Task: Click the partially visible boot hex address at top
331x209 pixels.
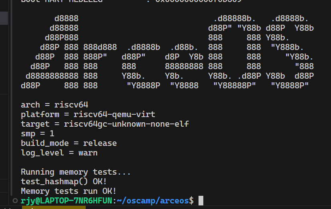Action: (199, 1)
